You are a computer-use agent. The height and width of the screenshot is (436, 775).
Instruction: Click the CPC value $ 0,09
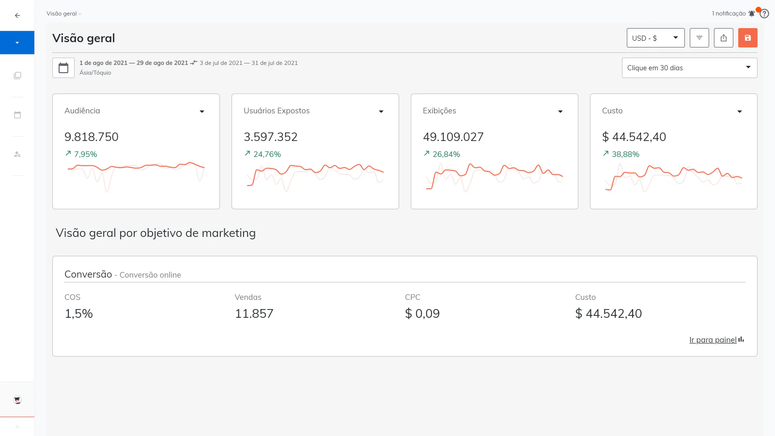point(422,313)
